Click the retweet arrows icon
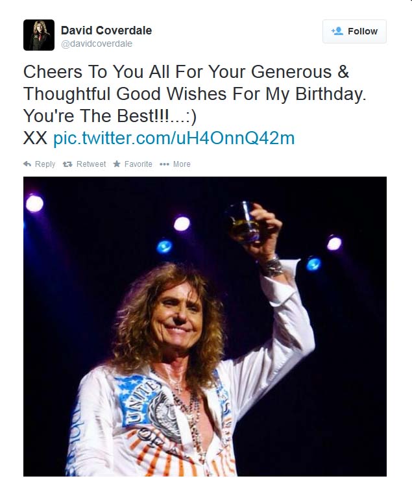This screenshot has width=412, height=485. coord(67,164)
